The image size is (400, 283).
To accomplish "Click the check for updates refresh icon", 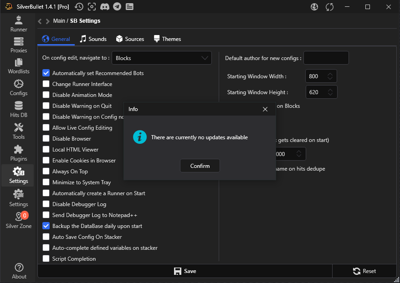I will point(329,7).
